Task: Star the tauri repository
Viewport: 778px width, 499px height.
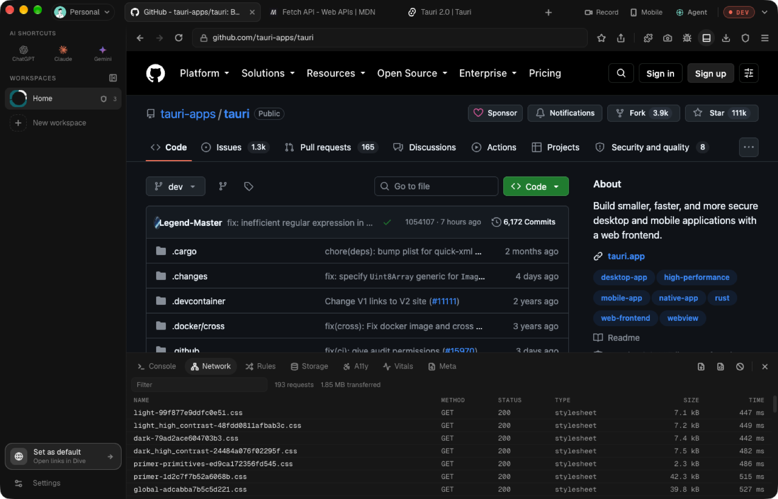Action: (722, 113)
